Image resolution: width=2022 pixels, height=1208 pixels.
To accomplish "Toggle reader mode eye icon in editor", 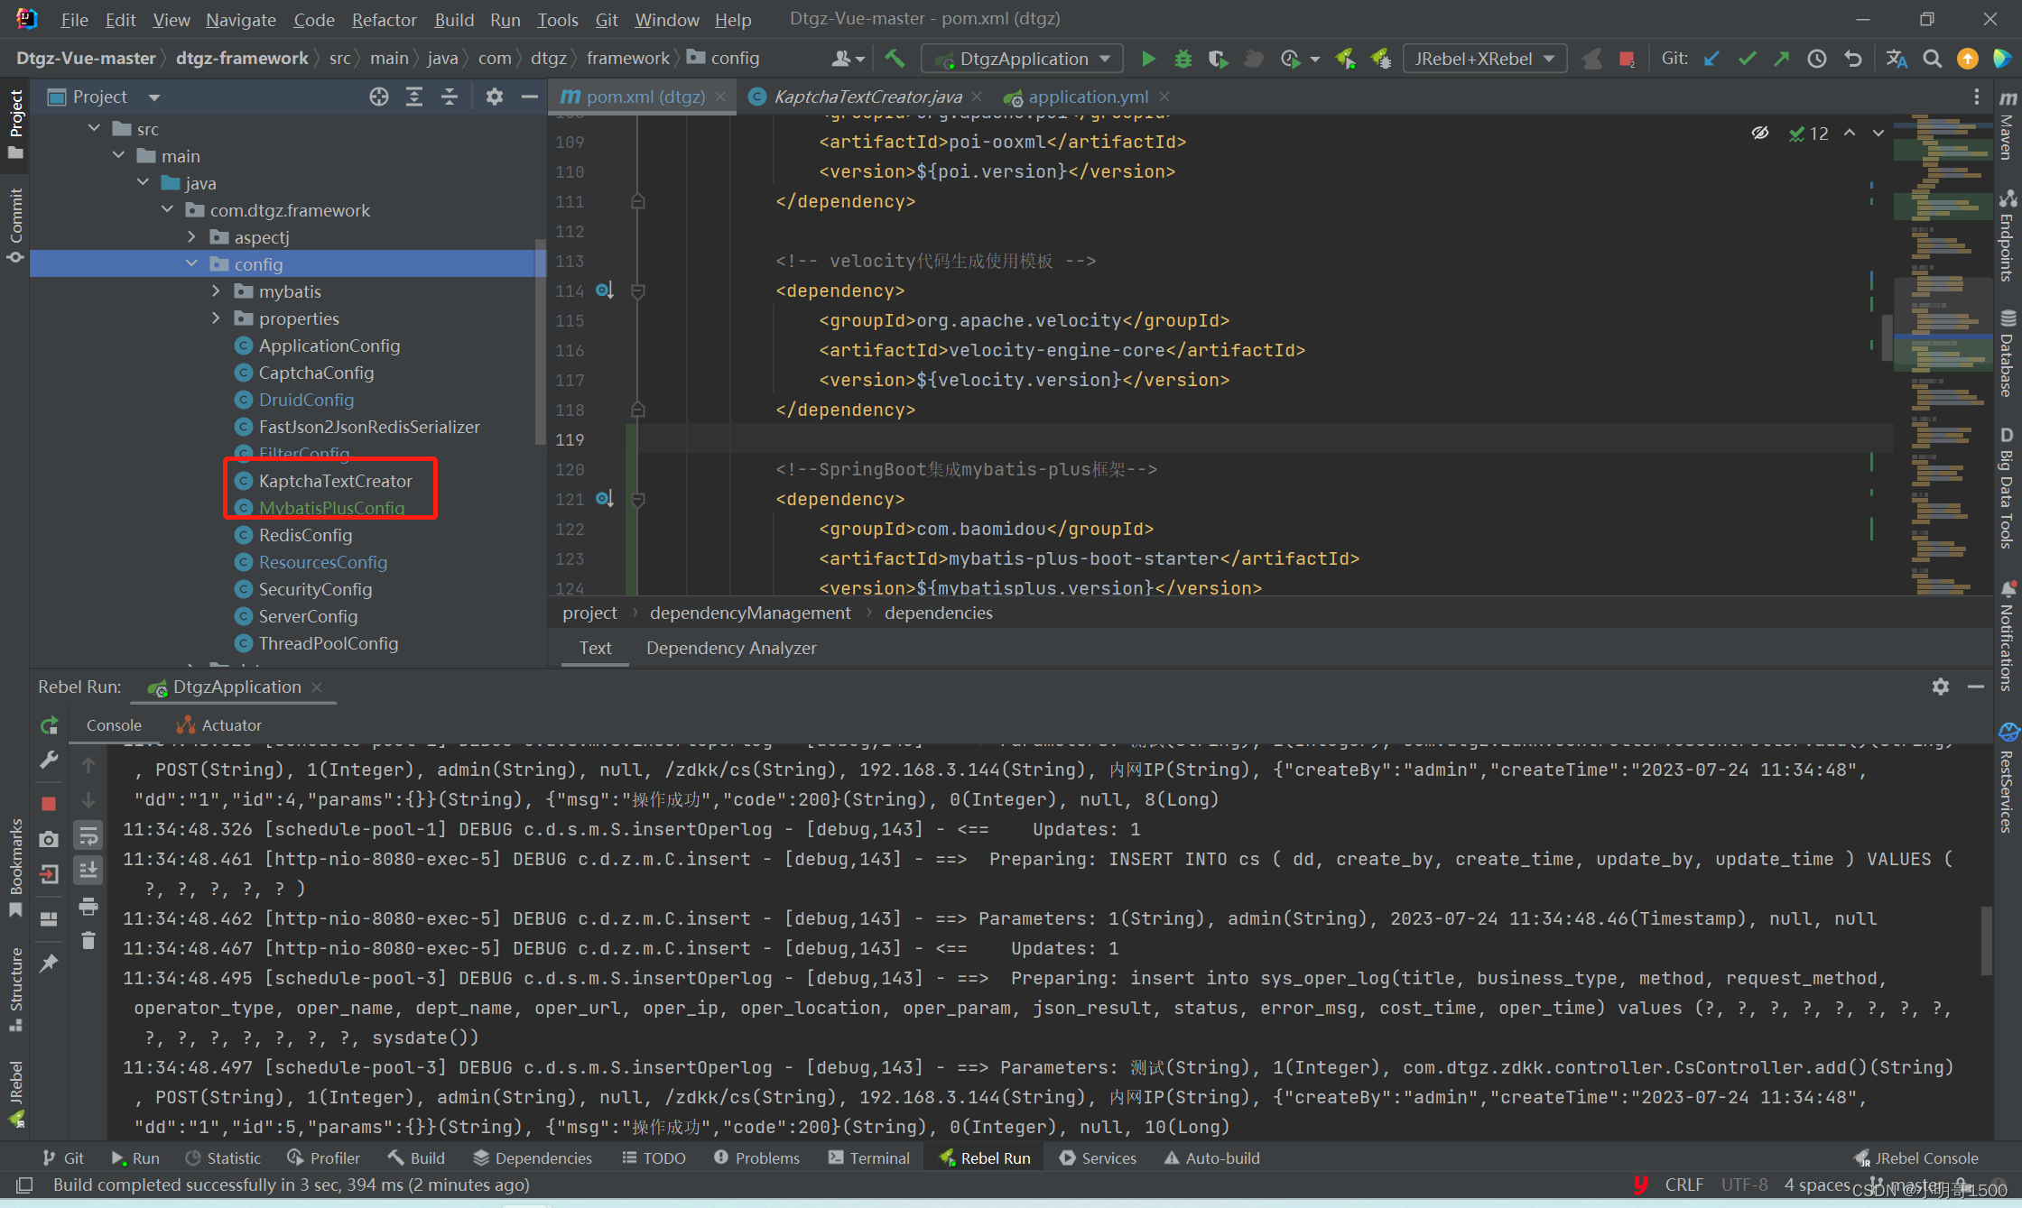I will pyautogui.click(x=1759, y=134).
